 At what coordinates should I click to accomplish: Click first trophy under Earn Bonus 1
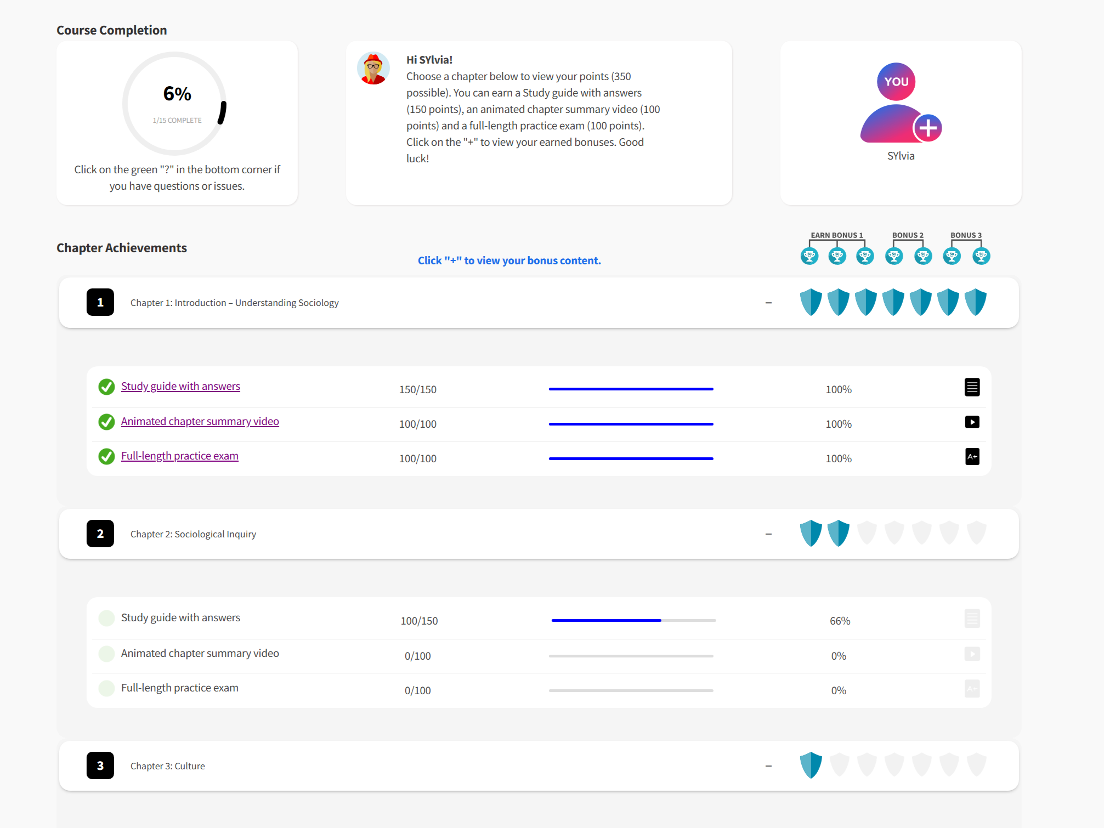(x=809, y=256)
